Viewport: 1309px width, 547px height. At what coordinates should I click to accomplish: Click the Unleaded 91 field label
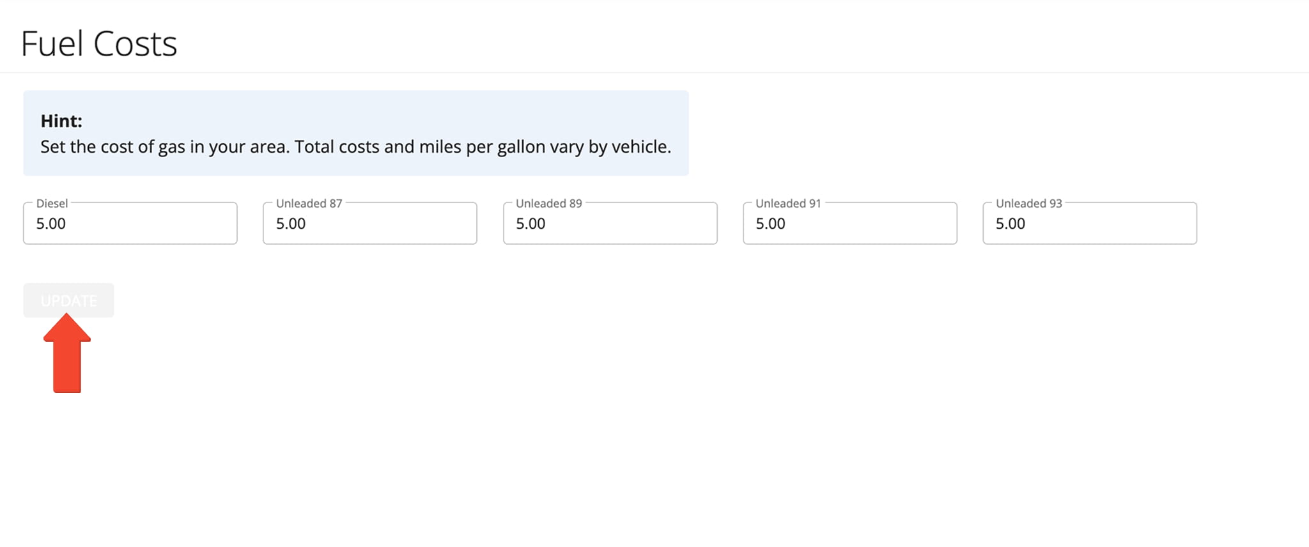click(x=788, y=203)
